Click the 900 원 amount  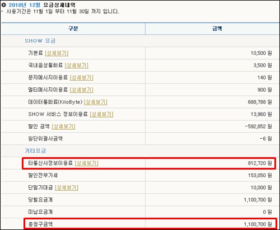pyautogui.click(x=265, y=90)
